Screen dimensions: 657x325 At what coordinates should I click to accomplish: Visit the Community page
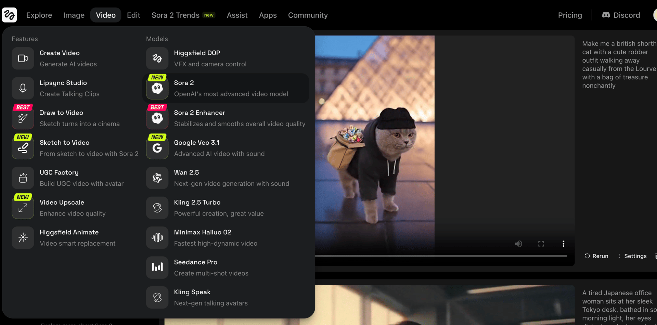[x=308, y=15]
